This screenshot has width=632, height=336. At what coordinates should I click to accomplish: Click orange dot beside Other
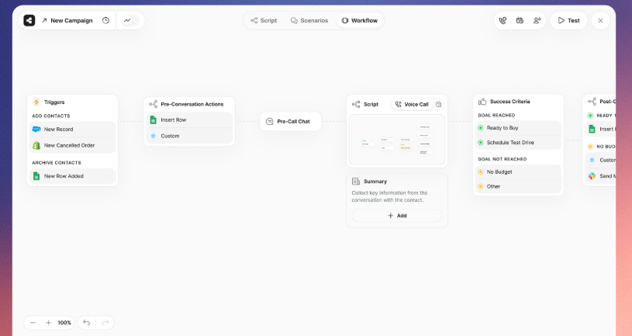pos(481,186)
